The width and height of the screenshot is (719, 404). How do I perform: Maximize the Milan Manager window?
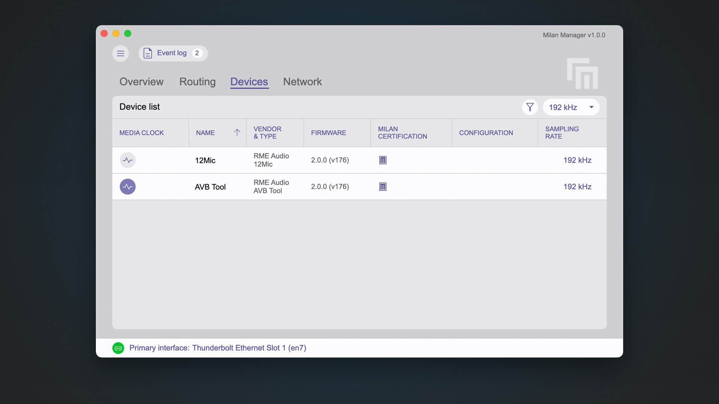point(128,34)
